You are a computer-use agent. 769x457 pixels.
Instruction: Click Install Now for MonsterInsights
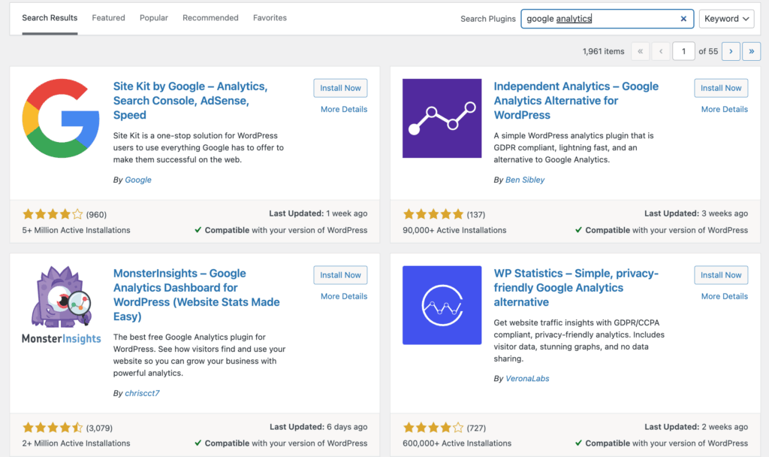click(x=340, y=275)
